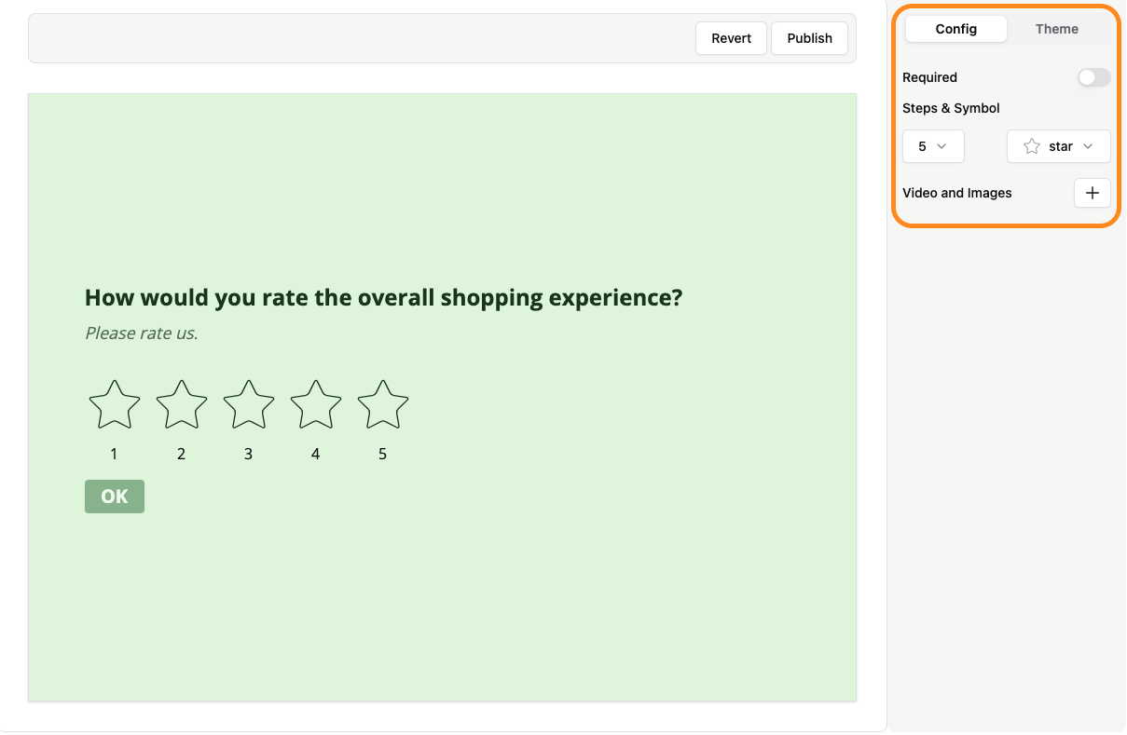Choose the third rating star
The image size is (1127, 735).
(x=249, y=405)
